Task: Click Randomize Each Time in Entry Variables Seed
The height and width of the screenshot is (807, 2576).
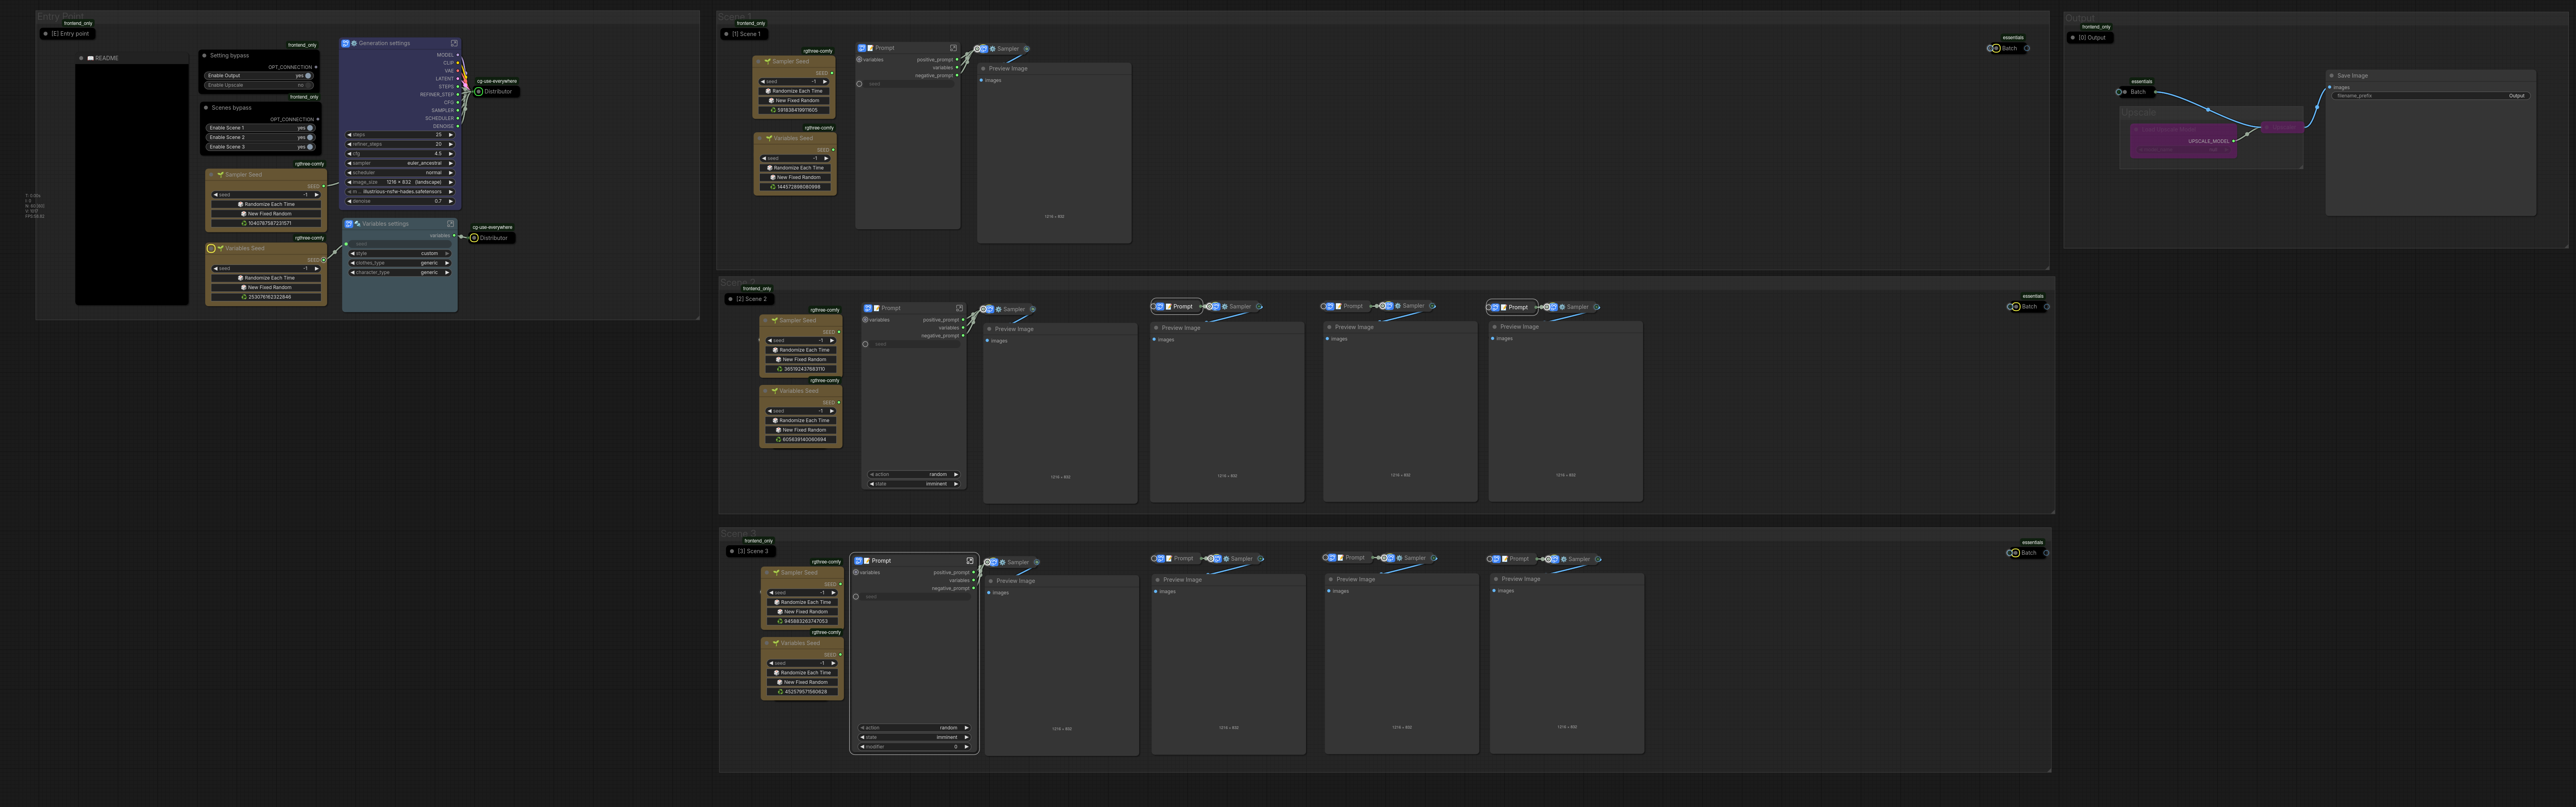Action: point(266,278)
